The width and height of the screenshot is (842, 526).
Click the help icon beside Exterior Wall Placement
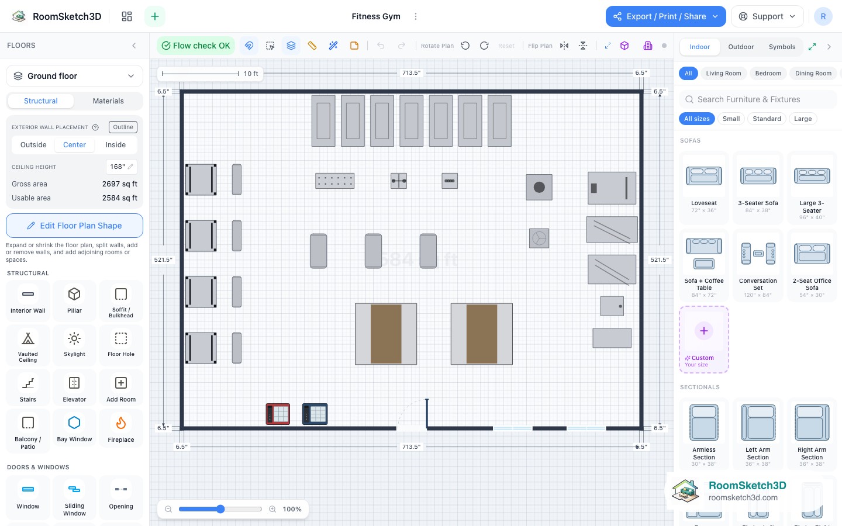95,127
